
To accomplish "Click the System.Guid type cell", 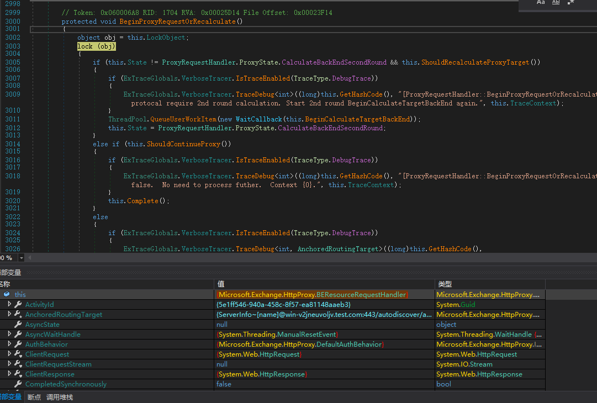I will click(x=456, y=304).
